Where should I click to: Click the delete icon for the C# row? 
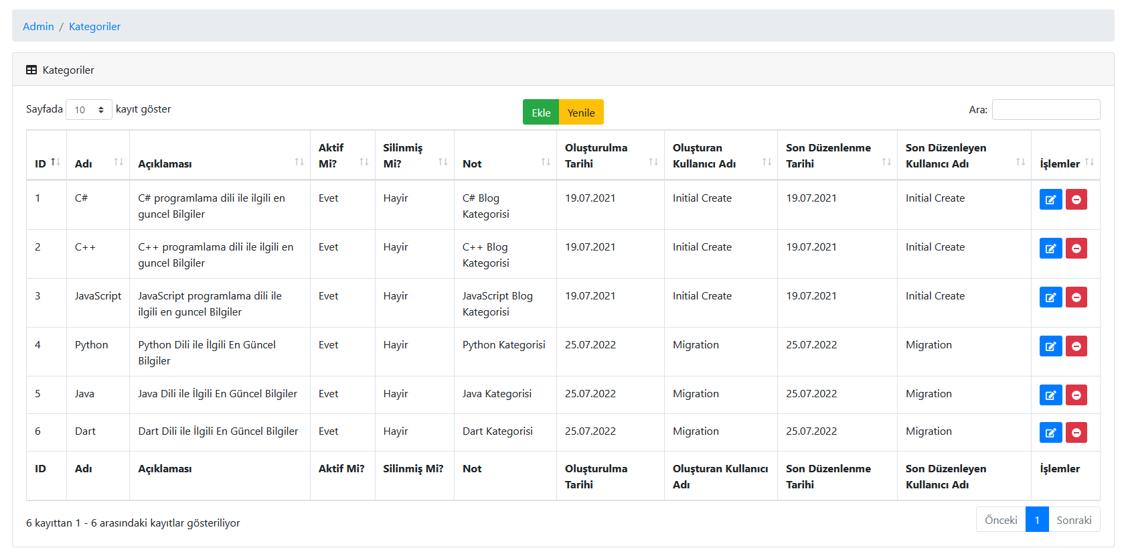point(1076,199)
